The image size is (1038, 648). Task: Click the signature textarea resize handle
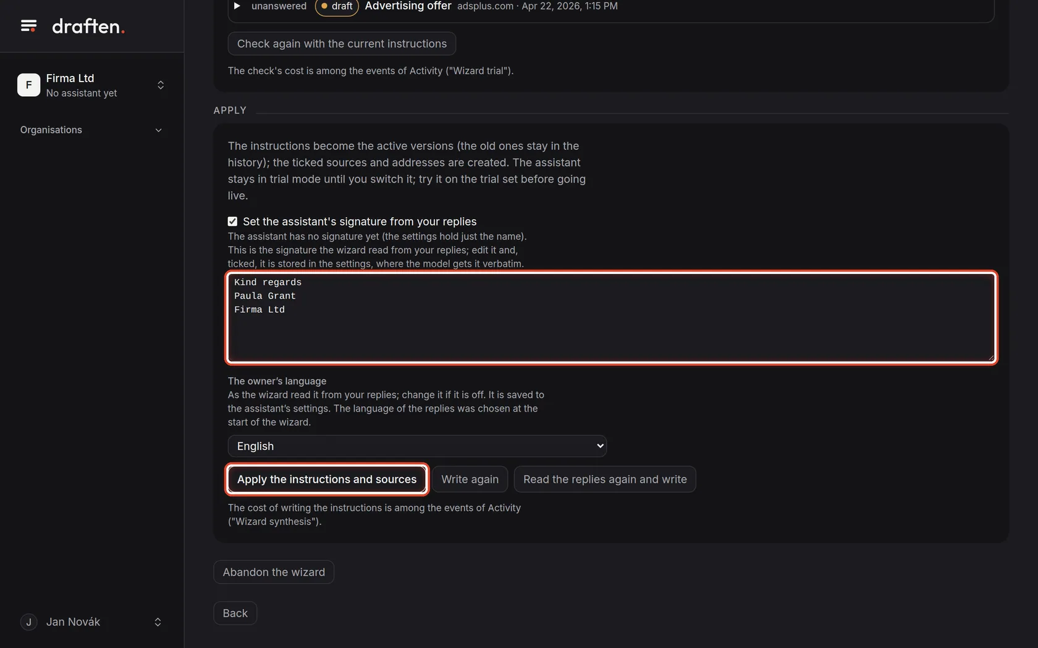click(x=991, y=358)
